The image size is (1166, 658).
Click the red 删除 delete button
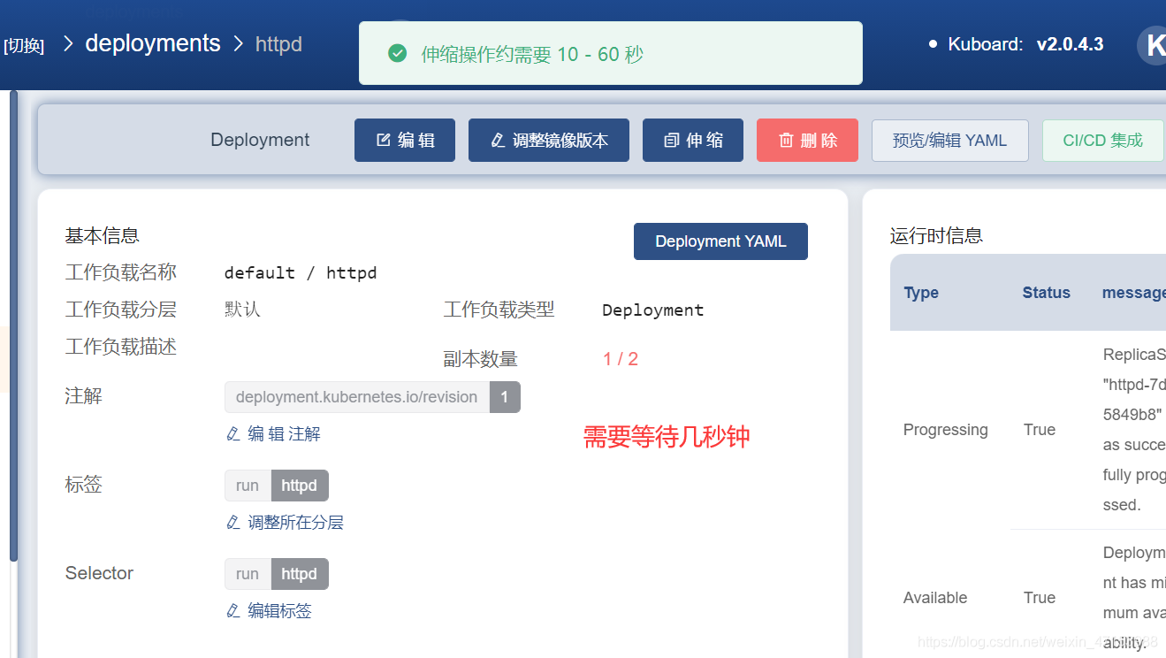click(x=807, y=140)
